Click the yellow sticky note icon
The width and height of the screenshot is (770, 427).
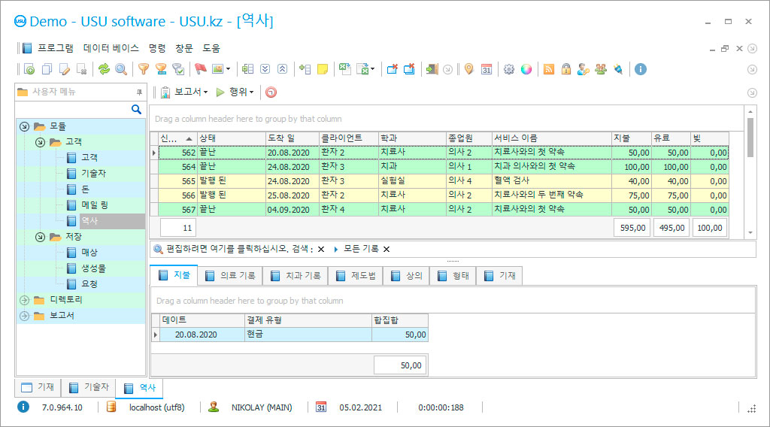[323, 69]
